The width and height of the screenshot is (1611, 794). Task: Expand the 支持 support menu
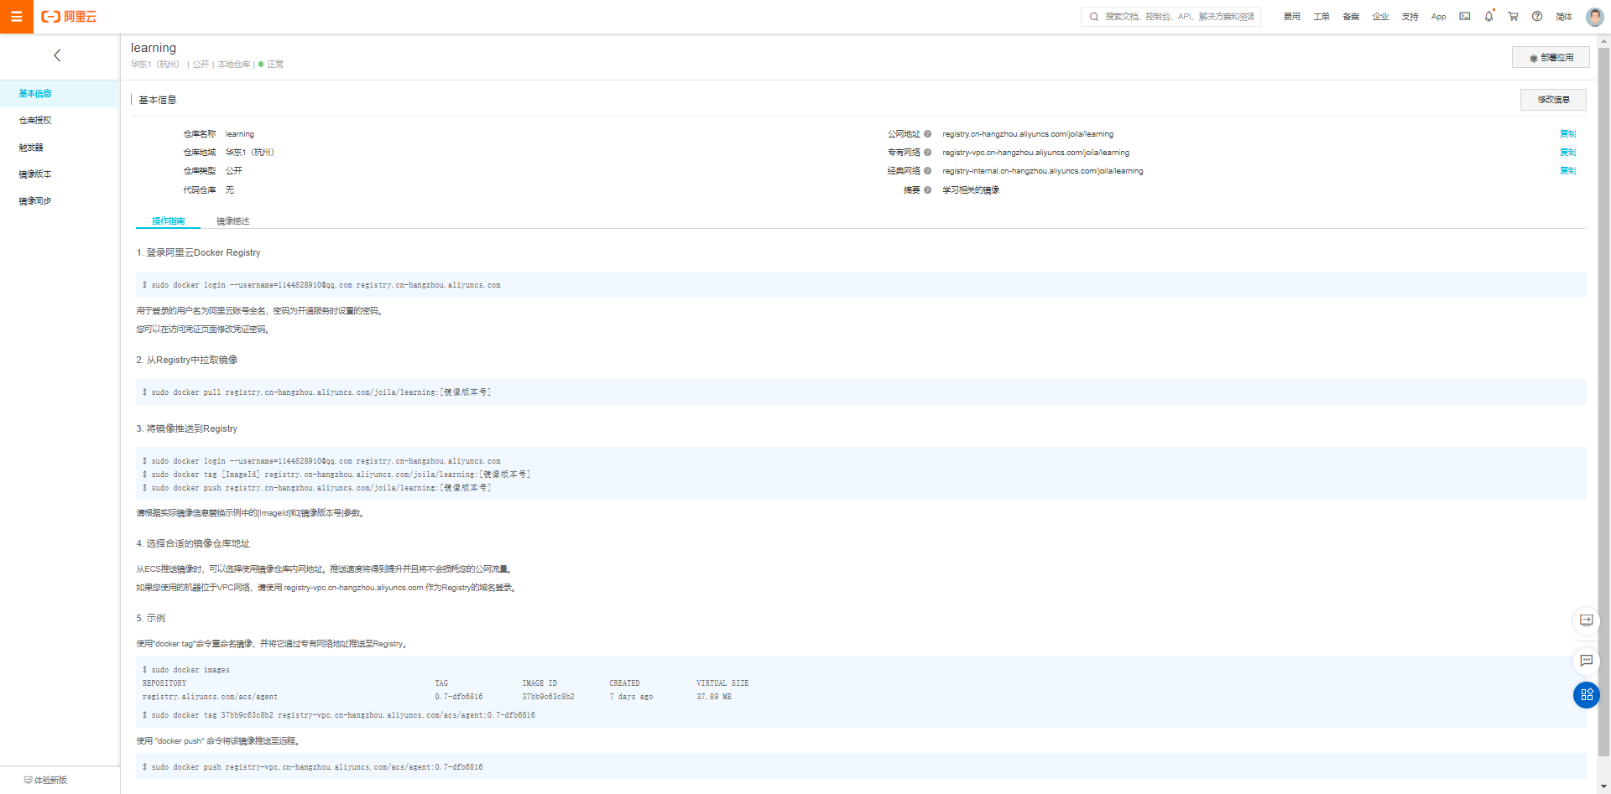[x=1410, y=17]
